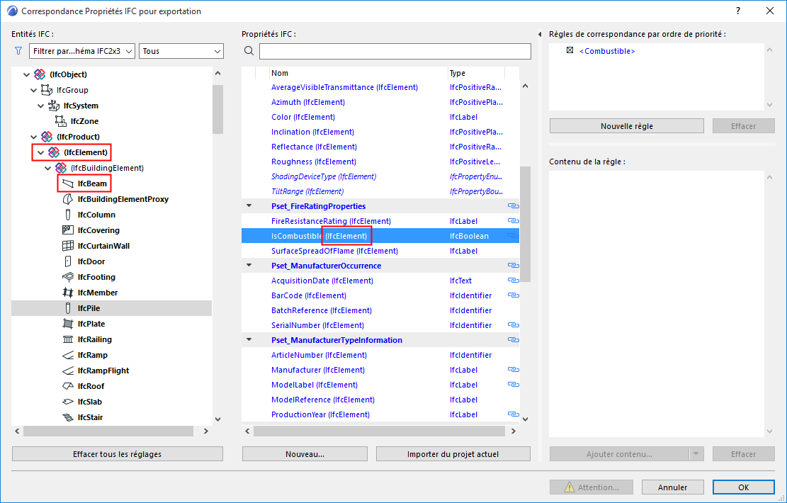Confirm with the OK button
Image resolution: width=787 pixels, height=503 pixels.
[x=743, y=487]
